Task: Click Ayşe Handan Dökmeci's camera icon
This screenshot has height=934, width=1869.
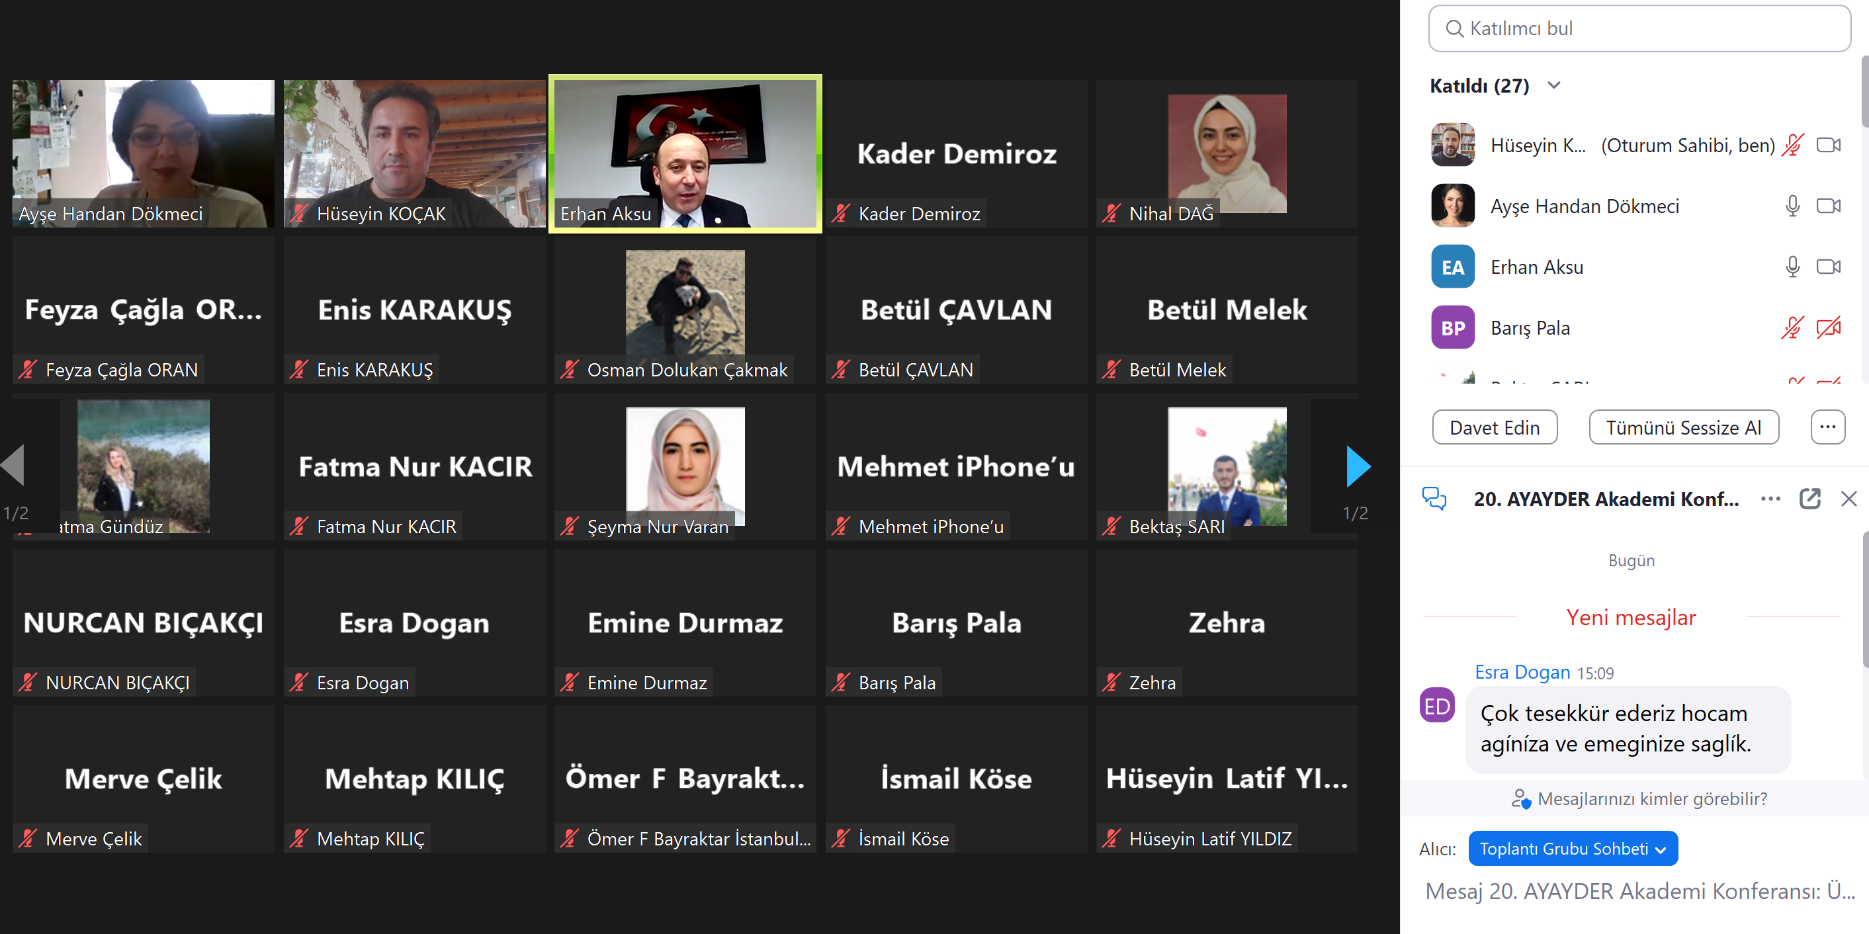Action: point(1829,206)
